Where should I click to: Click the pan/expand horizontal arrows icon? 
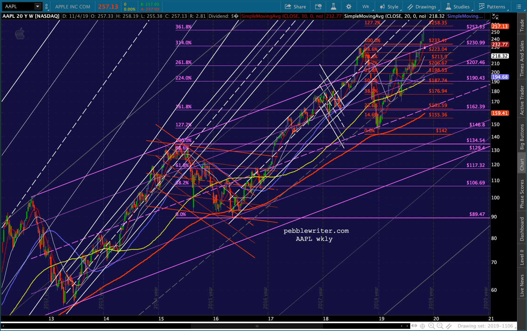(414, 326)
